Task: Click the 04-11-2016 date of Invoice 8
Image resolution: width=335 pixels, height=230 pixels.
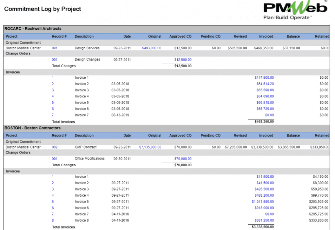Action: click(120, 221)
